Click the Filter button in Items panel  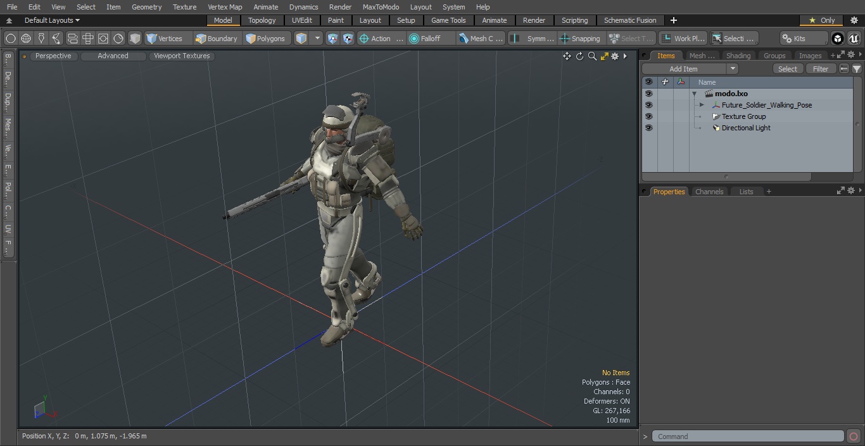tap(820, 69)
